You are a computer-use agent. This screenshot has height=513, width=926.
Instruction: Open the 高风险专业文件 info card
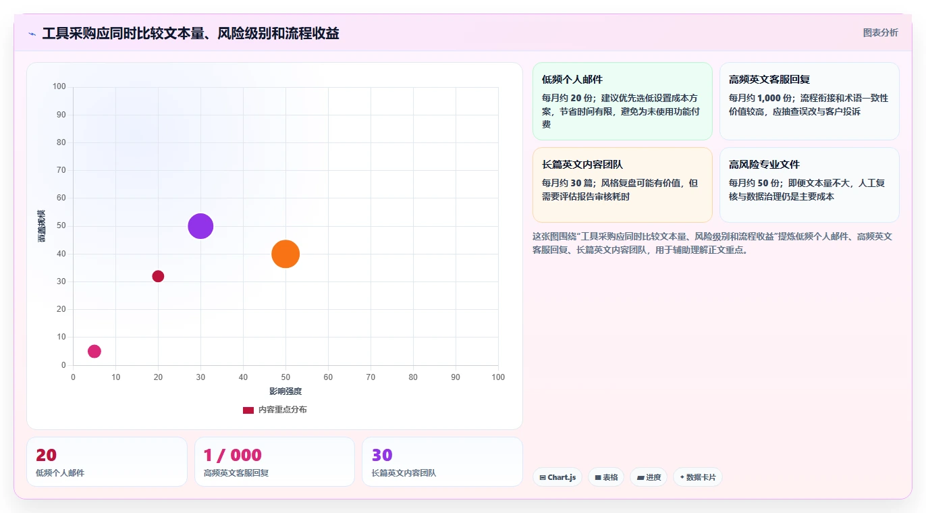[809, 185]
